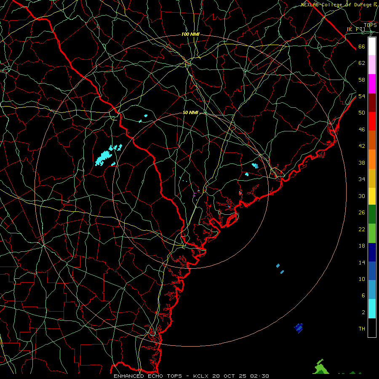Click the legend value '26'
Screen dimensions: 379x379
click(x=362, y=213)
